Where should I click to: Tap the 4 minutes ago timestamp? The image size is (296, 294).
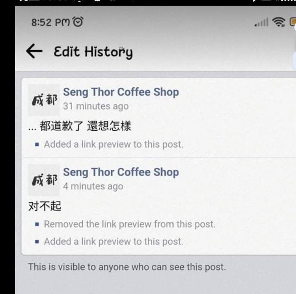pos(93,186)
